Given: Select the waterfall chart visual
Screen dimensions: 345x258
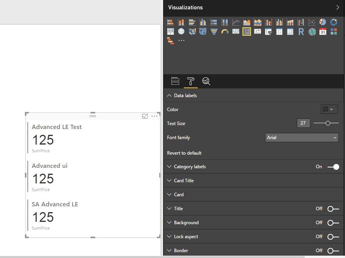Looking at the screenshot, I should tap(301, 22).
